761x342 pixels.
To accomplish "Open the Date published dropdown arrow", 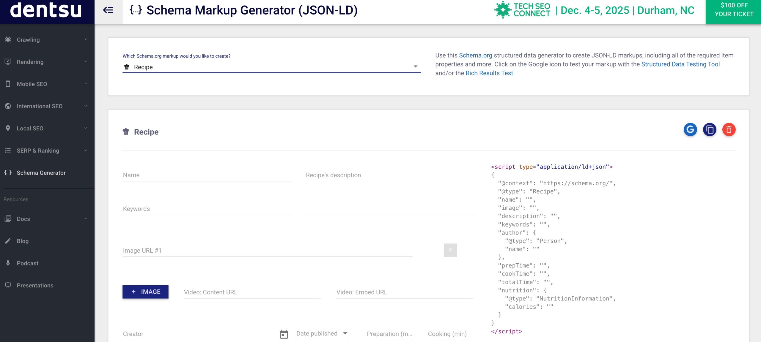I will pos(345,333).
